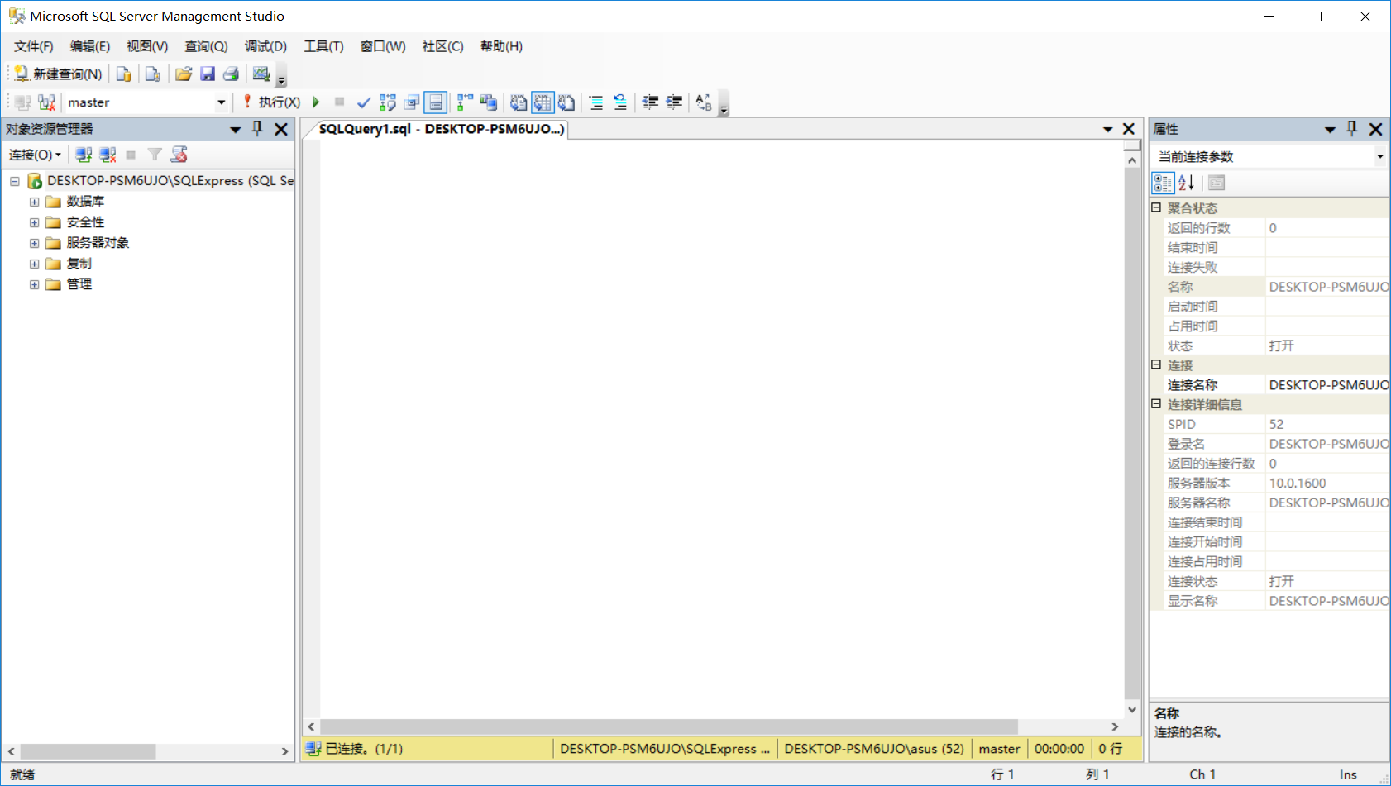The width and height of the screenshot is (1391, 786).
Task: Select the Categorized view icon in Properties
Action: point(1163,183)
